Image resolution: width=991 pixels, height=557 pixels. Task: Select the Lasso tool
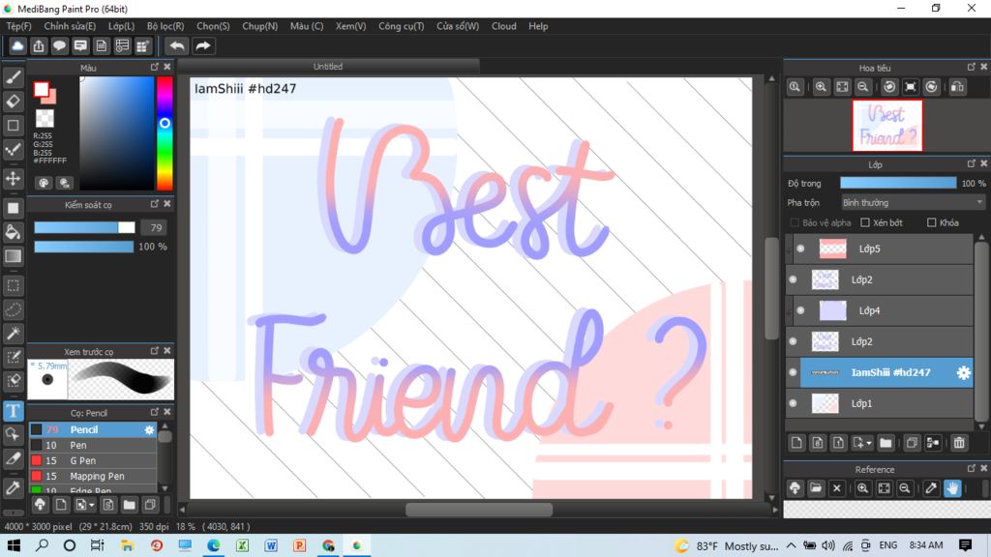[x=13, y=309]
